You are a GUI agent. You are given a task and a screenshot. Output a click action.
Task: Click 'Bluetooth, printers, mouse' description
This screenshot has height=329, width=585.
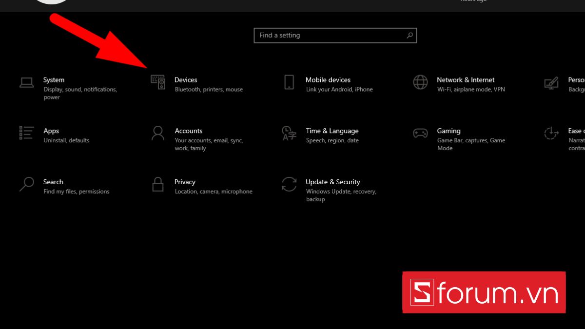pos(209,90)
